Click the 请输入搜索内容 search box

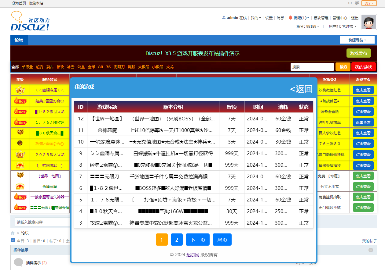(43, 222)
